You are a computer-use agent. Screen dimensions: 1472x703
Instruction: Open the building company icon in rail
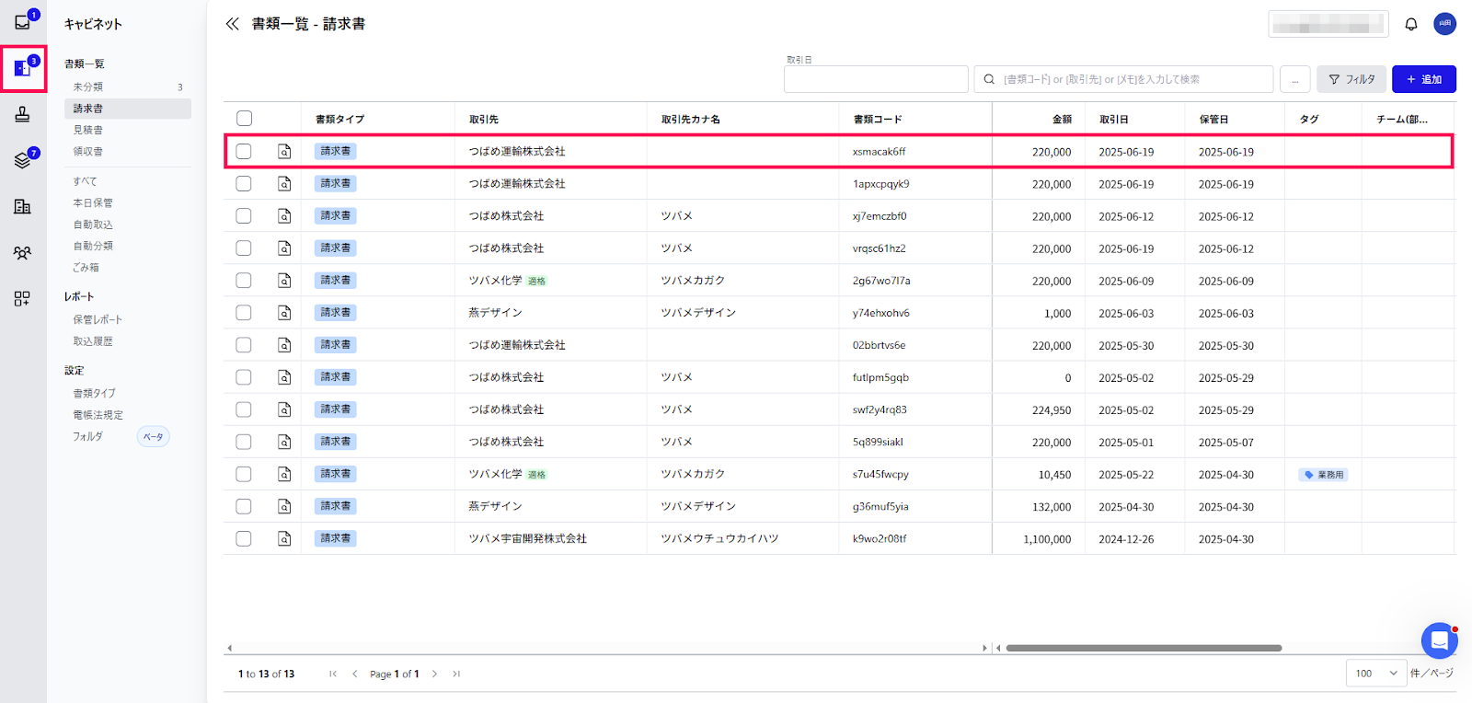[x=22, y=206]
